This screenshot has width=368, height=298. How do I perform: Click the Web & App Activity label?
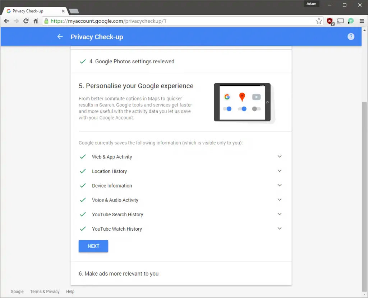[112, 157]
